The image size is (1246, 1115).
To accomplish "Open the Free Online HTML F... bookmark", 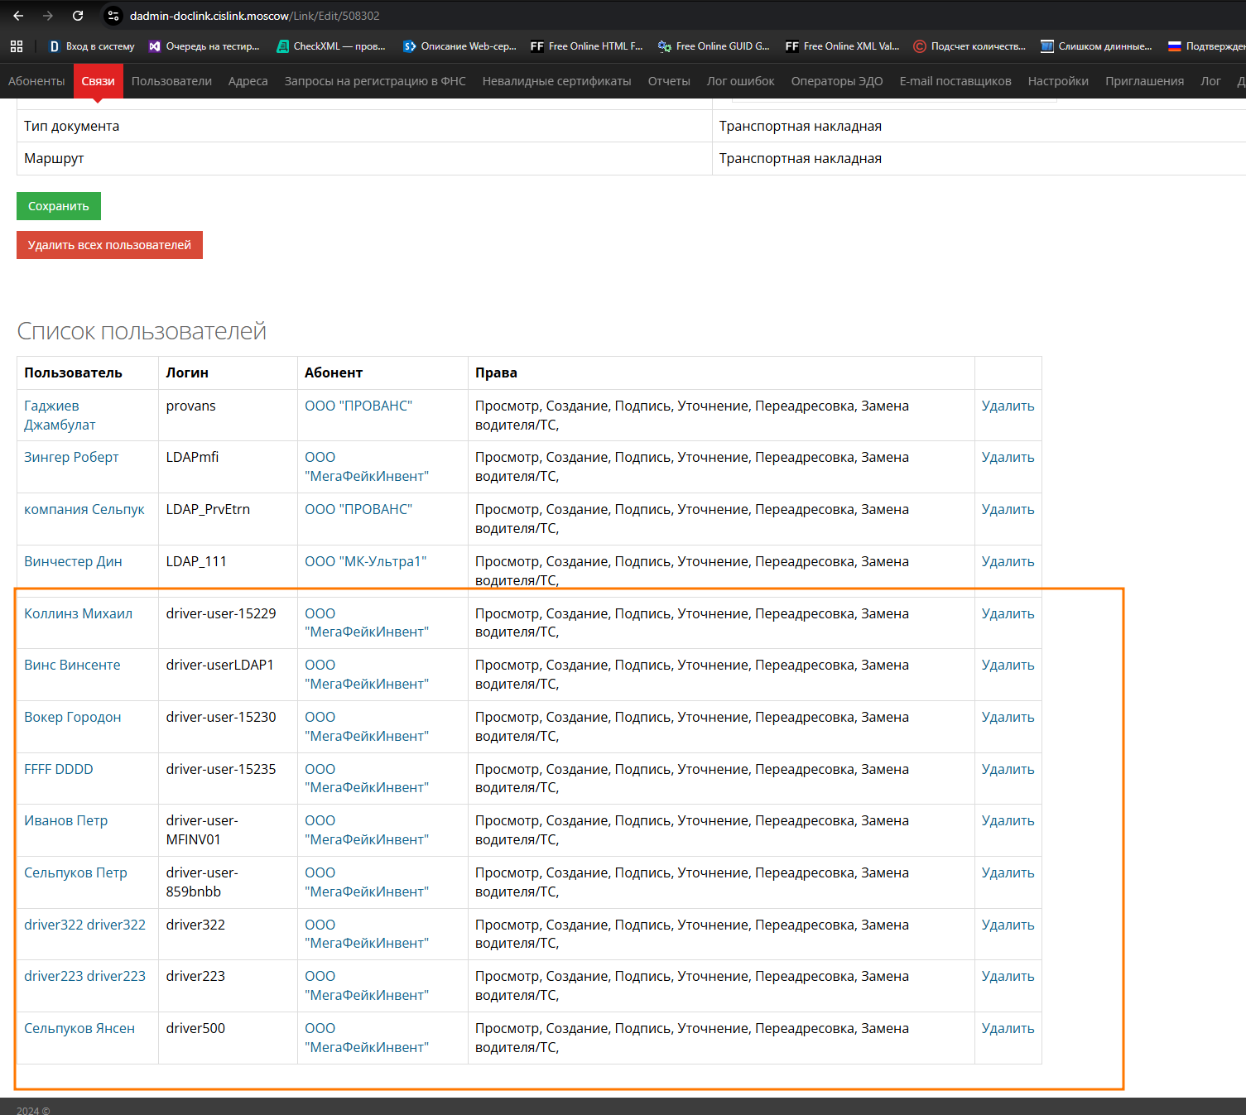I will click(x=586, y=46).
